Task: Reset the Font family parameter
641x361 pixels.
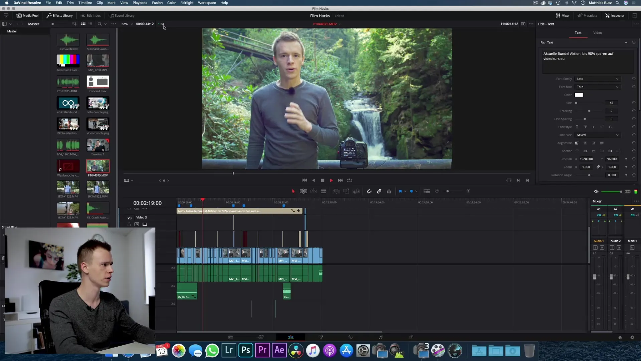Action: point(634,79)
